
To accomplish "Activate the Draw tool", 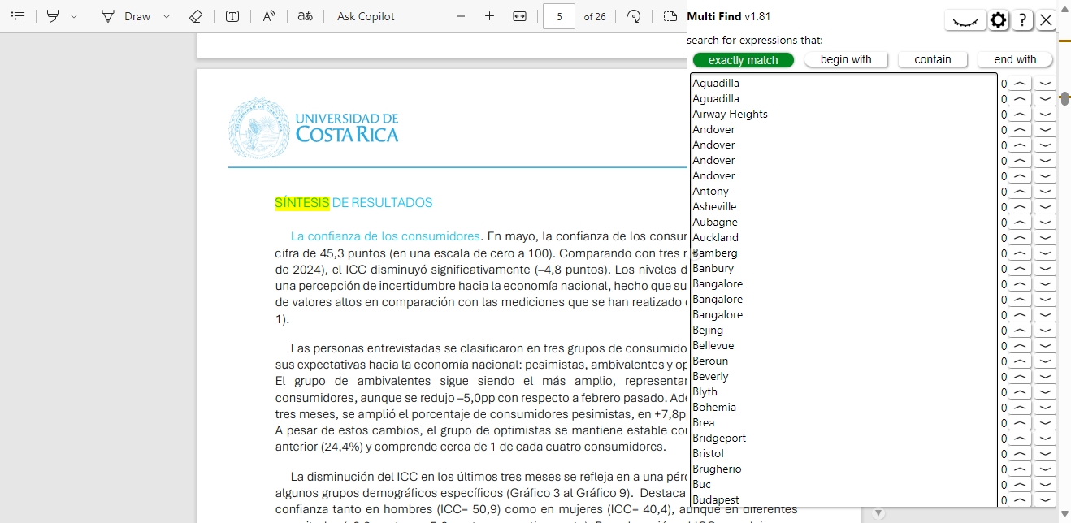I will click(x=126, y=16).
